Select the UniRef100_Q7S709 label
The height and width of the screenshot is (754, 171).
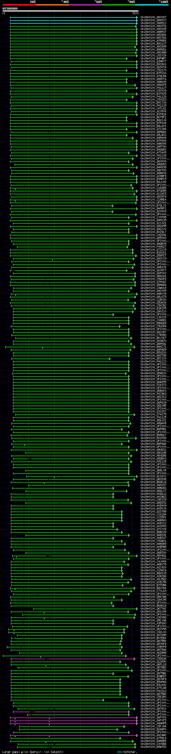click(153, 529)
